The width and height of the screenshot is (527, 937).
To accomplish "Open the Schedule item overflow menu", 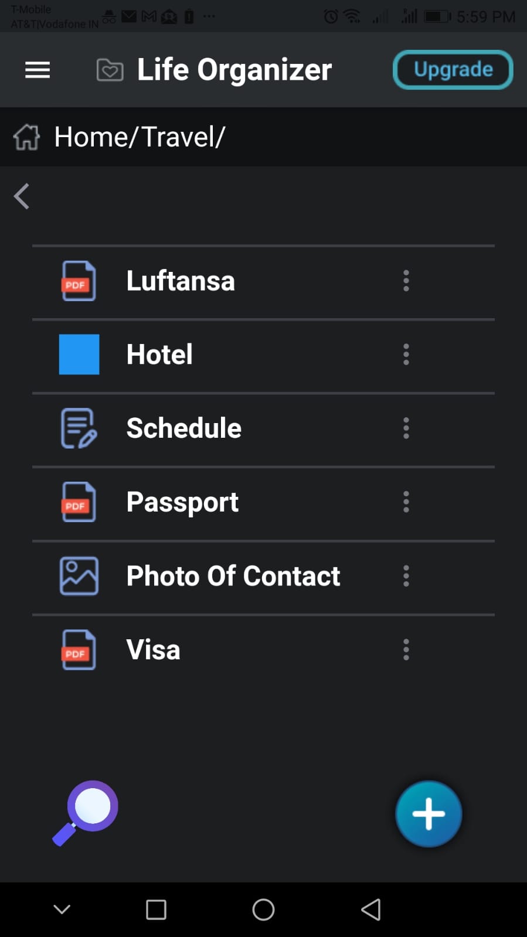I will pyautogui.click(x=406, y=428).
